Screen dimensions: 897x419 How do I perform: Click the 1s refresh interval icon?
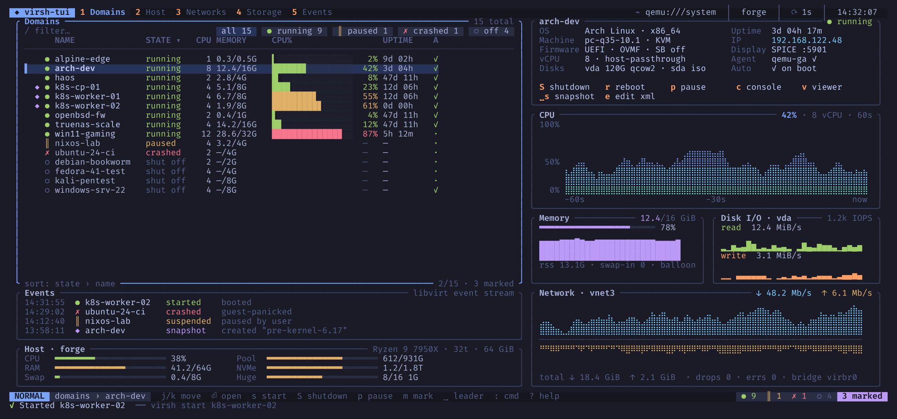tap(794, 12)
